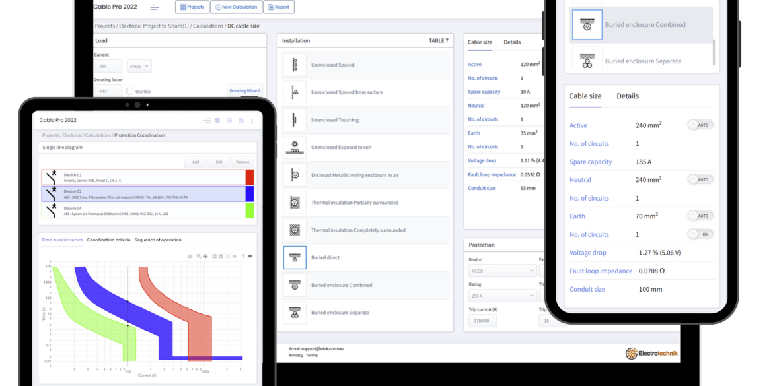This screenshot has width=773, height=386.
Task: Click the blue swatch of Device 02
Action: coord(250,193)
